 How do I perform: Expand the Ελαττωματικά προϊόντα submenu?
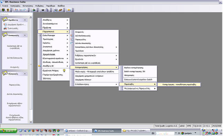click(x=54, y=58)
